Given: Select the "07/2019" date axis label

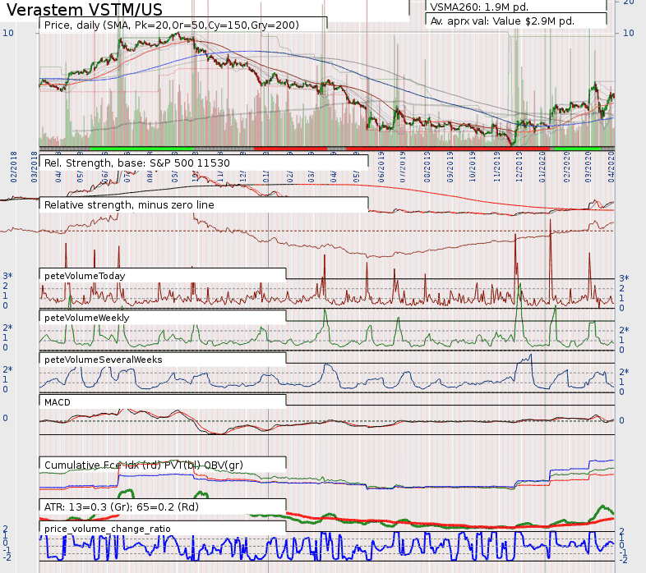Looking at the screenshot, I should tap(403, 167).
